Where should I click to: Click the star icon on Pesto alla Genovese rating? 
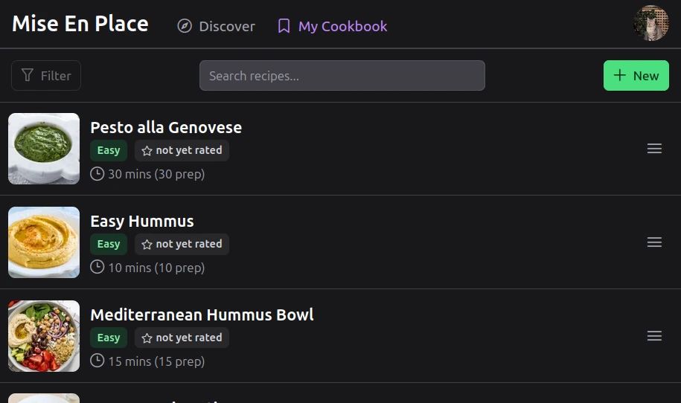tap(147, 151)
